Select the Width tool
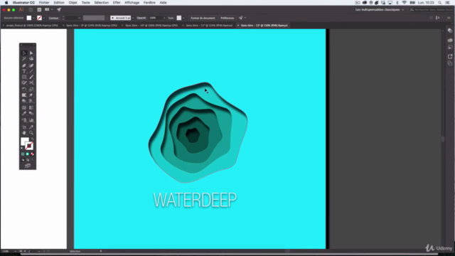This screenshot has height=256, width=455. click(24, 95)
